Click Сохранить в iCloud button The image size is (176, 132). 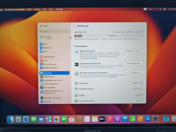click(133, 51)
